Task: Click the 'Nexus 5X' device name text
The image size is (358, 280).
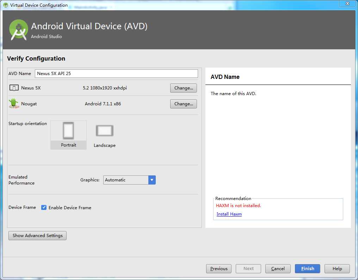Action: point(31,88)
